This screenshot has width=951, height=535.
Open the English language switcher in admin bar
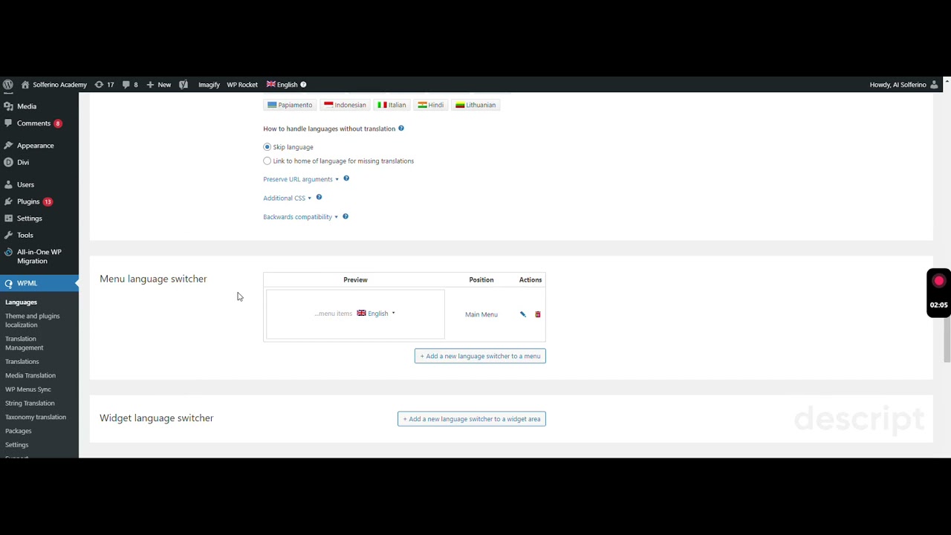click(282, 85)
